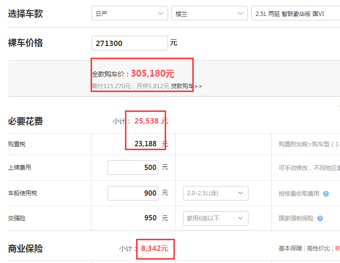This screenshot has width=340, height=263.
Task: Select the 基本保障 insurance plan
Action: (x=290, y=248)
